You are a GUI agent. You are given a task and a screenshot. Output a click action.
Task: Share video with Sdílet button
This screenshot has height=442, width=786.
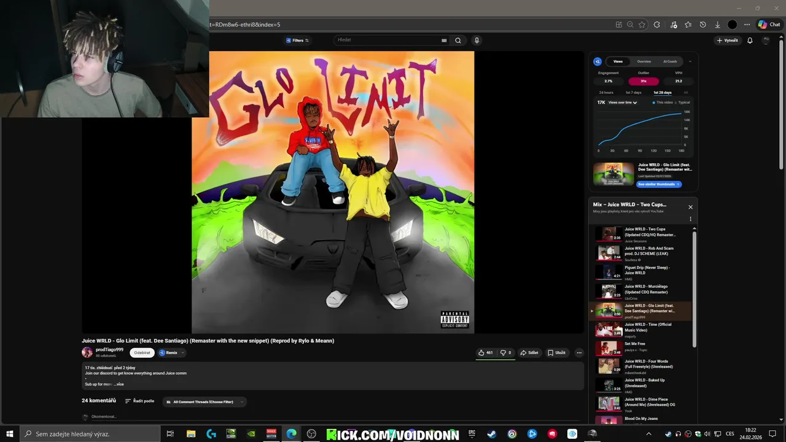529,353
